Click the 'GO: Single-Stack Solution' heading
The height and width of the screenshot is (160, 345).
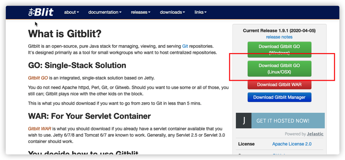[77, 65]
